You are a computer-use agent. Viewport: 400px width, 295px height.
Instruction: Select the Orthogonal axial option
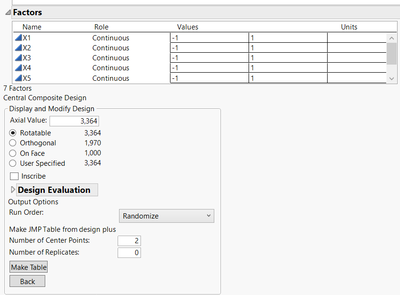click(13, 143)
